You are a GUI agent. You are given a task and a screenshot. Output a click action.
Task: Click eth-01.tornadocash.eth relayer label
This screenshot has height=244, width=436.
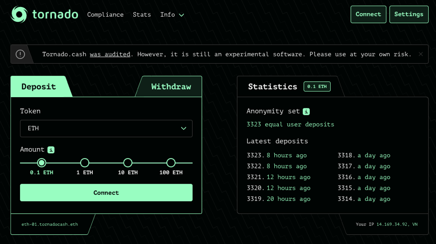(50, 224)
